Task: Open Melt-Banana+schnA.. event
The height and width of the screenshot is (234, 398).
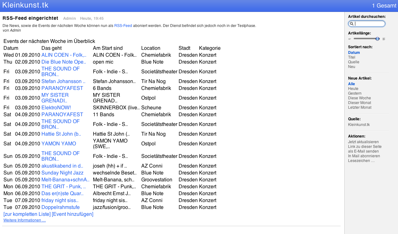Action: [65, 179]
